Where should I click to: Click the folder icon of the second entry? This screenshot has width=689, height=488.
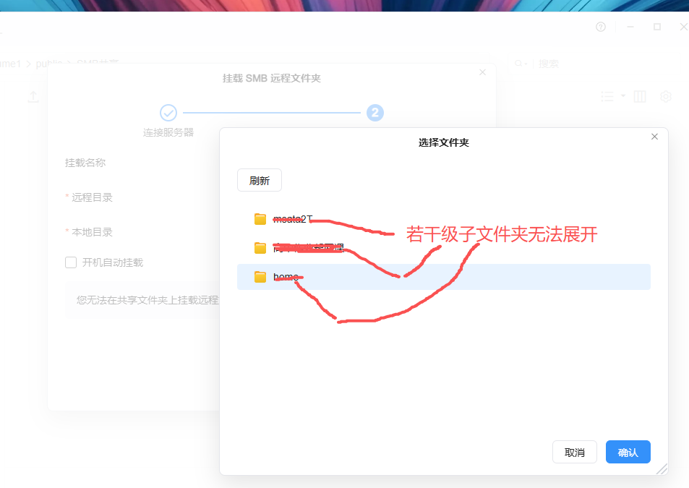click(260, 248)
